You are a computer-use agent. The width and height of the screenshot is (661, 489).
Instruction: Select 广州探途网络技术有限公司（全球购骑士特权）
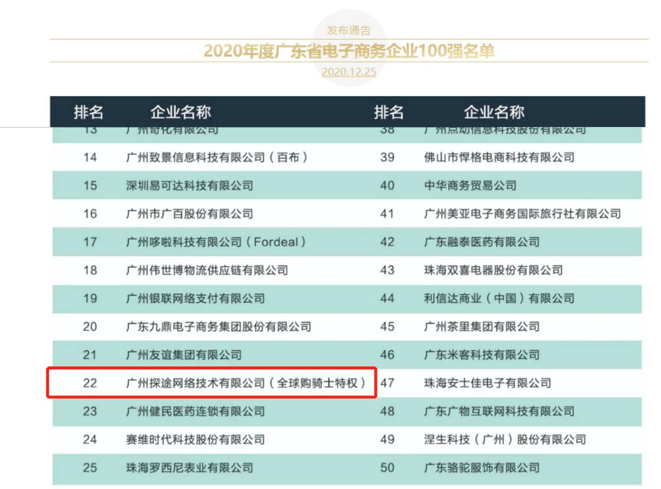point(246,383)
